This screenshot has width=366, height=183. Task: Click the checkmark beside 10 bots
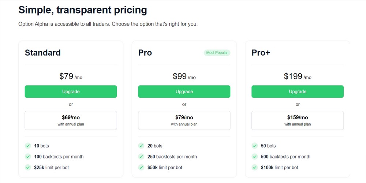(x=28, y=146)
